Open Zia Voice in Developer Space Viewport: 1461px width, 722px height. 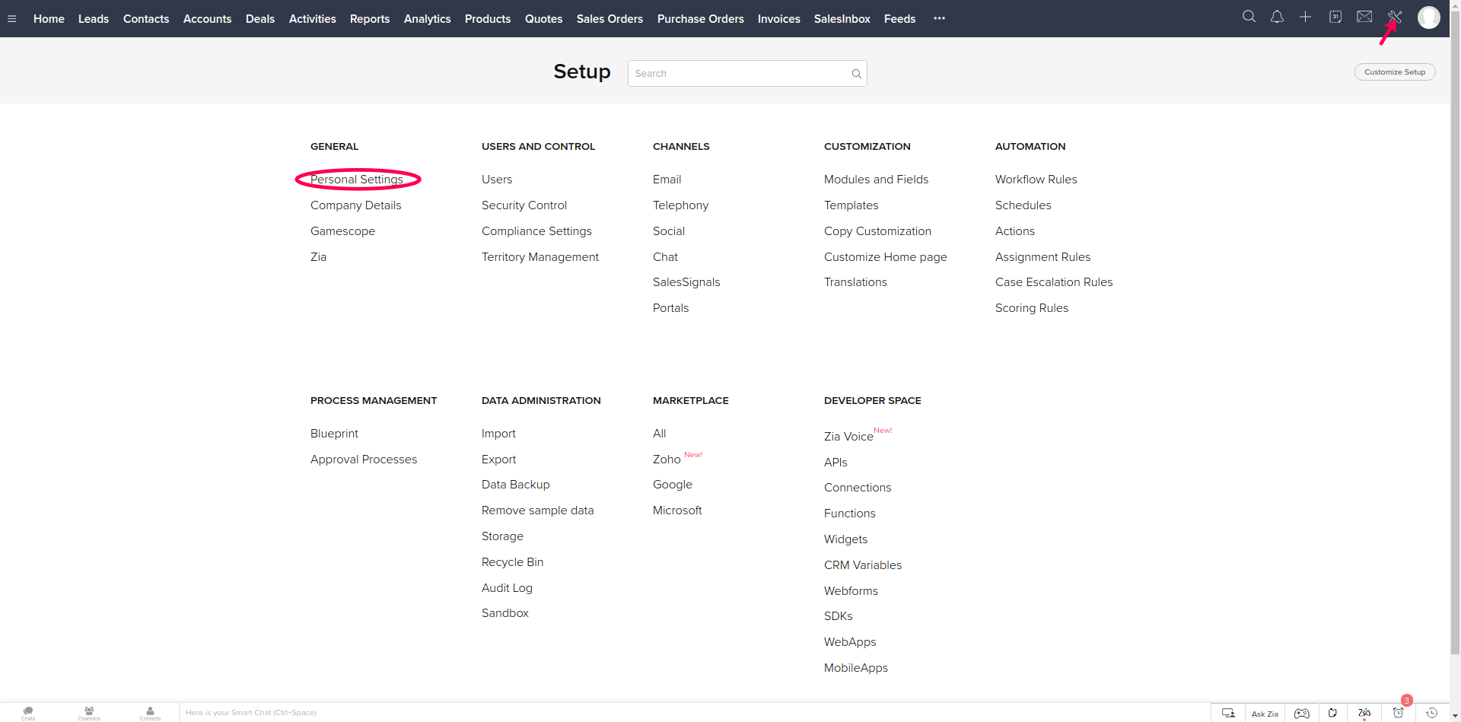(x=848, y=437)
